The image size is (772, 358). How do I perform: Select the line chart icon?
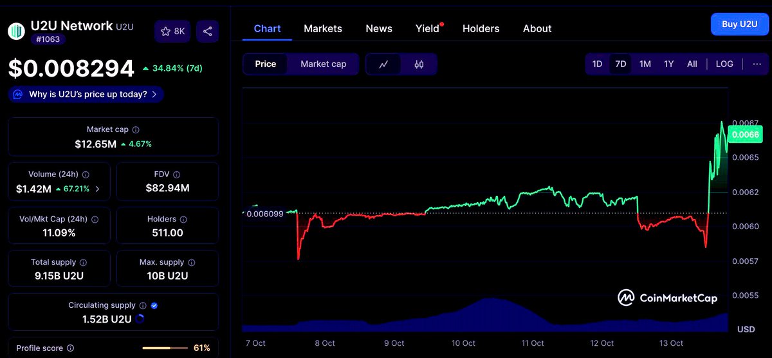click(x=383, y=64)
